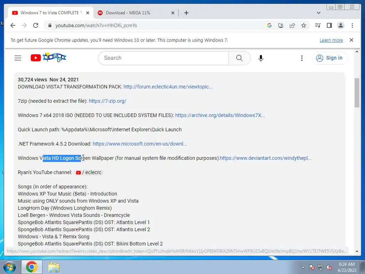
Task: Search with voice microphone button
Action: pyautogui.click(x=261, y=58)
